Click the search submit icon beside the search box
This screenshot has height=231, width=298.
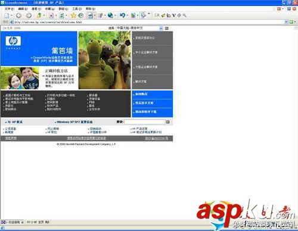pos(168,122)
